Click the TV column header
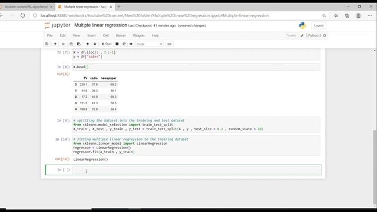The image size is (377, 212). [85, 78]
